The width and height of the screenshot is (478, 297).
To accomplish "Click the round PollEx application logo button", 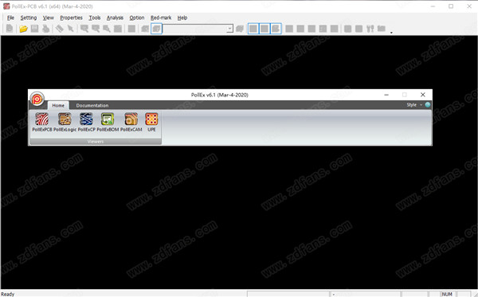I will [x=37, y=99].
